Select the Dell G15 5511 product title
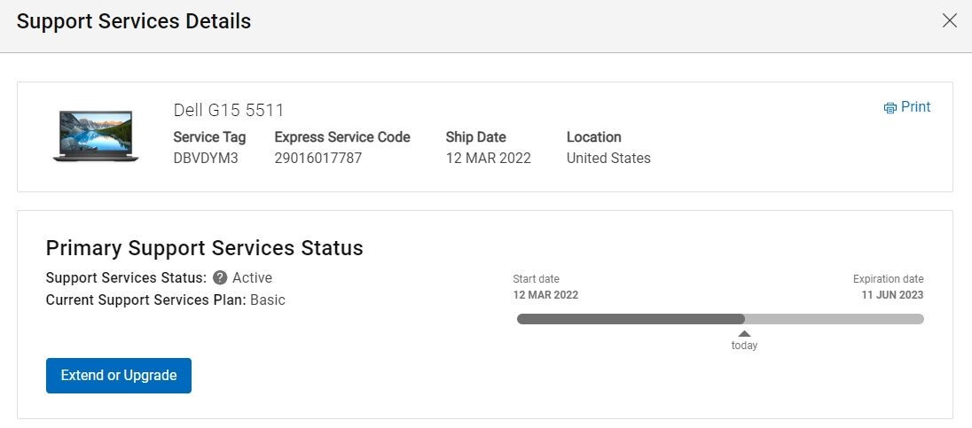Viewport: 972px width, 428px height. coord(228,110)
